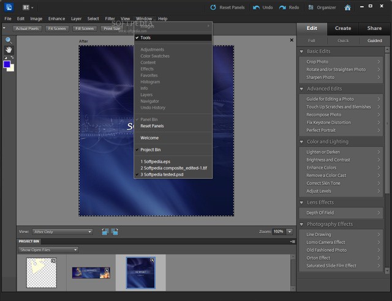Collapse the Basic Edits section

click(x=302, y=51)
